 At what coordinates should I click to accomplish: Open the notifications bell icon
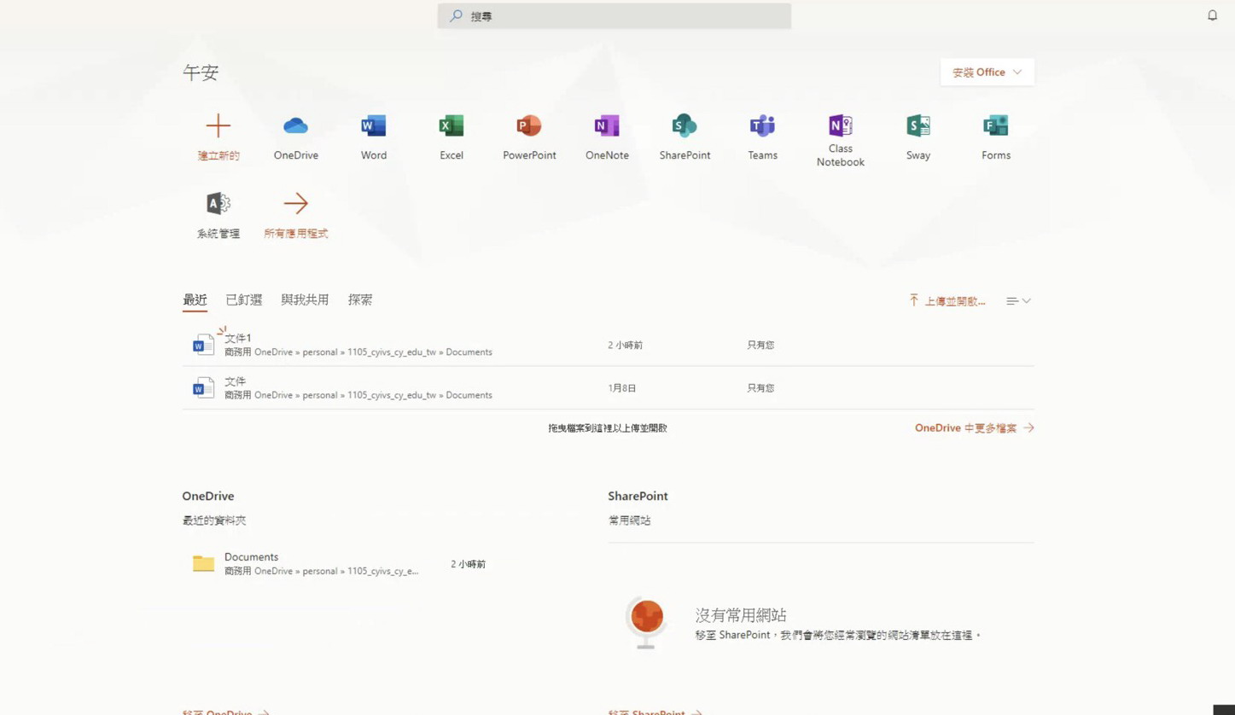1212,15
